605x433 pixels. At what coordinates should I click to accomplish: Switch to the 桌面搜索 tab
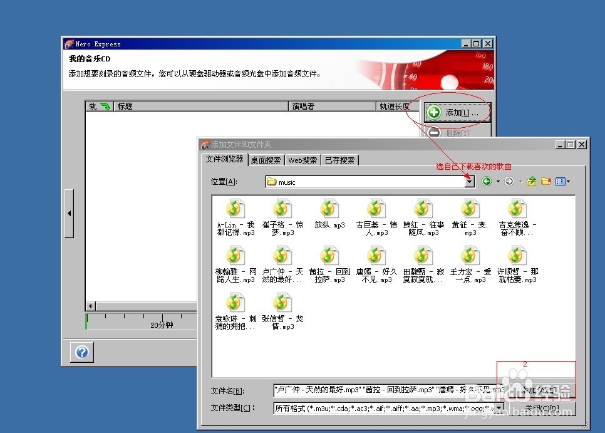pos(265,159)
